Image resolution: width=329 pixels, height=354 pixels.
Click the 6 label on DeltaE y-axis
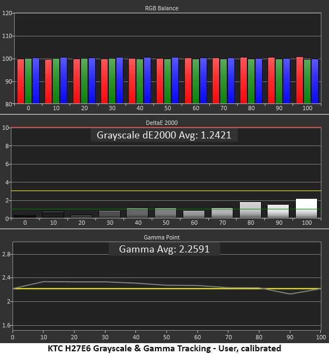point(7,164)
